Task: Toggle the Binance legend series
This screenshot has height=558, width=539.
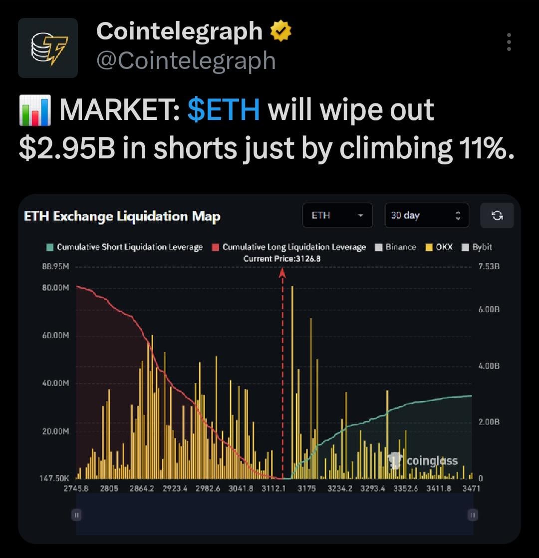Action: (x=395, y=247)
